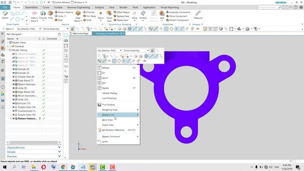Viewport: 304px width, 171px height.
Task: Open the Reverse Engineering ribbon tab
Action: point(78,8)
